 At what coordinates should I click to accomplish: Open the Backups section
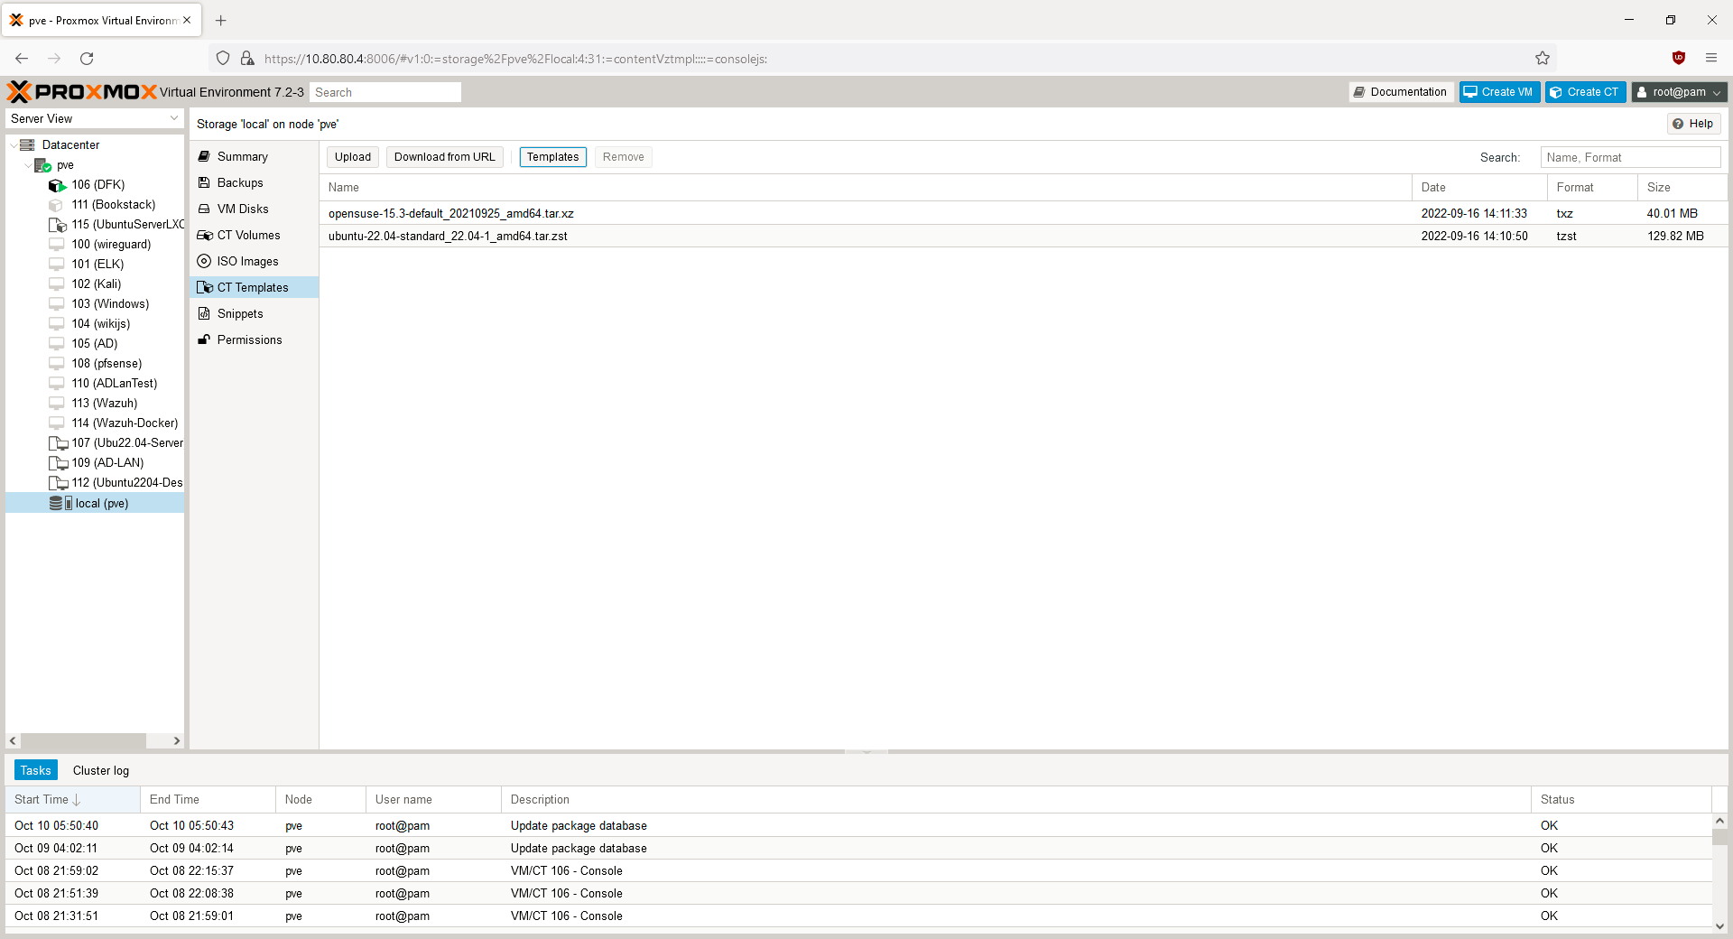point(239,182)
